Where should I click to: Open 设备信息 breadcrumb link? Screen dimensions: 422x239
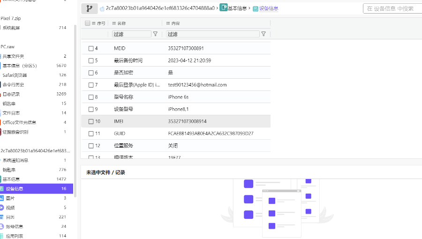[269, 8]
